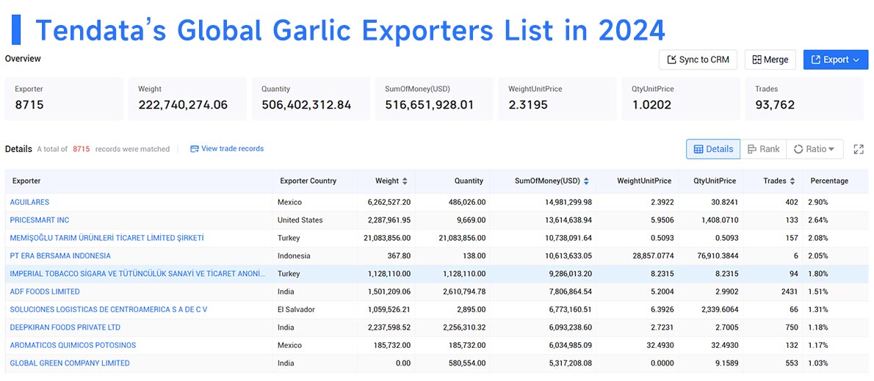Screen dimensions: 874x381
Task: Click the QtyUnitPrice column header
Action: [715, 181]
